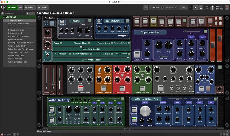This screenshot has height=136, width=230.
Task: Expand the bottom panel arrow
Action: 121,134
